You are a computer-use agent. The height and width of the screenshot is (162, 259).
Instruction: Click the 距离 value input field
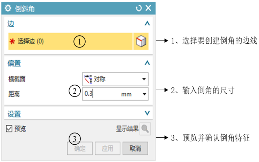tap(99, 94)
